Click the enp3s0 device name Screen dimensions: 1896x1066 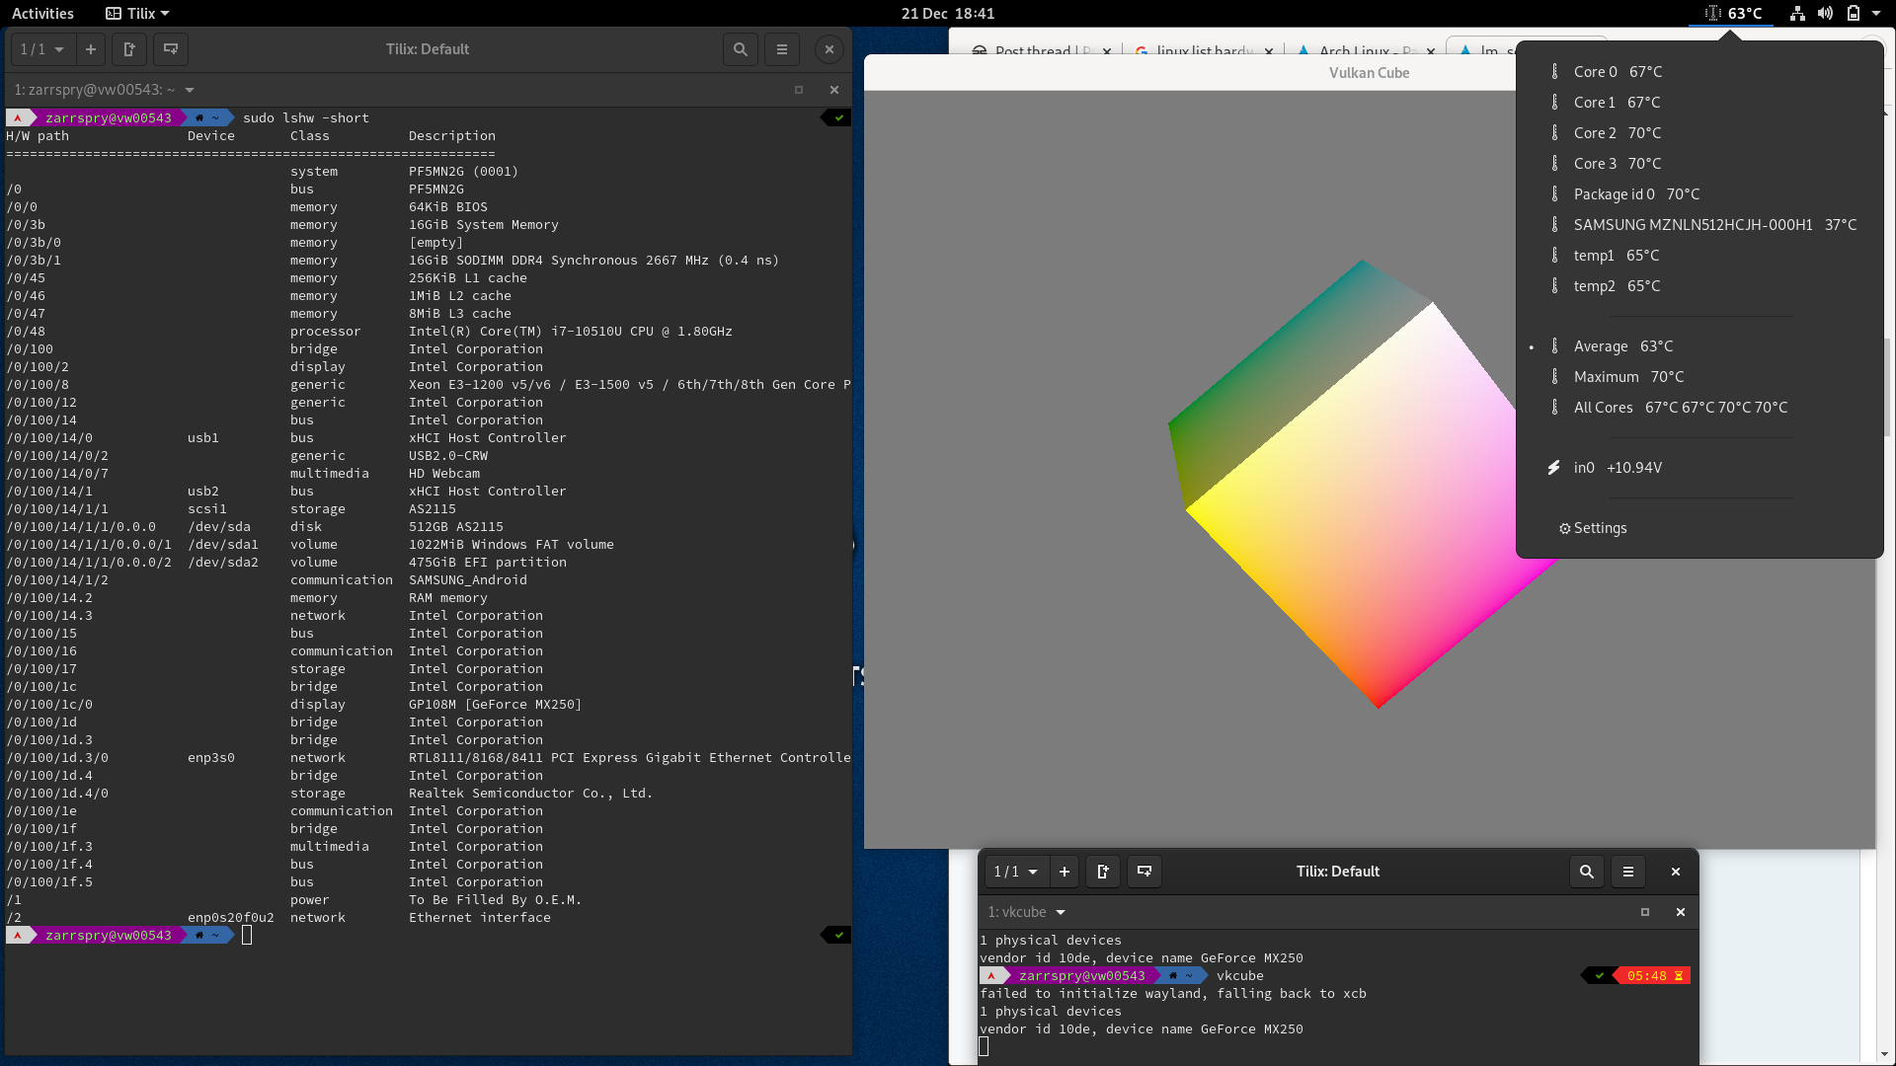(x=211, y=758)
